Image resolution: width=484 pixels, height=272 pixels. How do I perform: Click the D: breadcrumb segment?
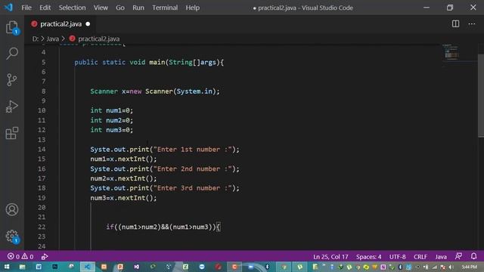(36, 39)
